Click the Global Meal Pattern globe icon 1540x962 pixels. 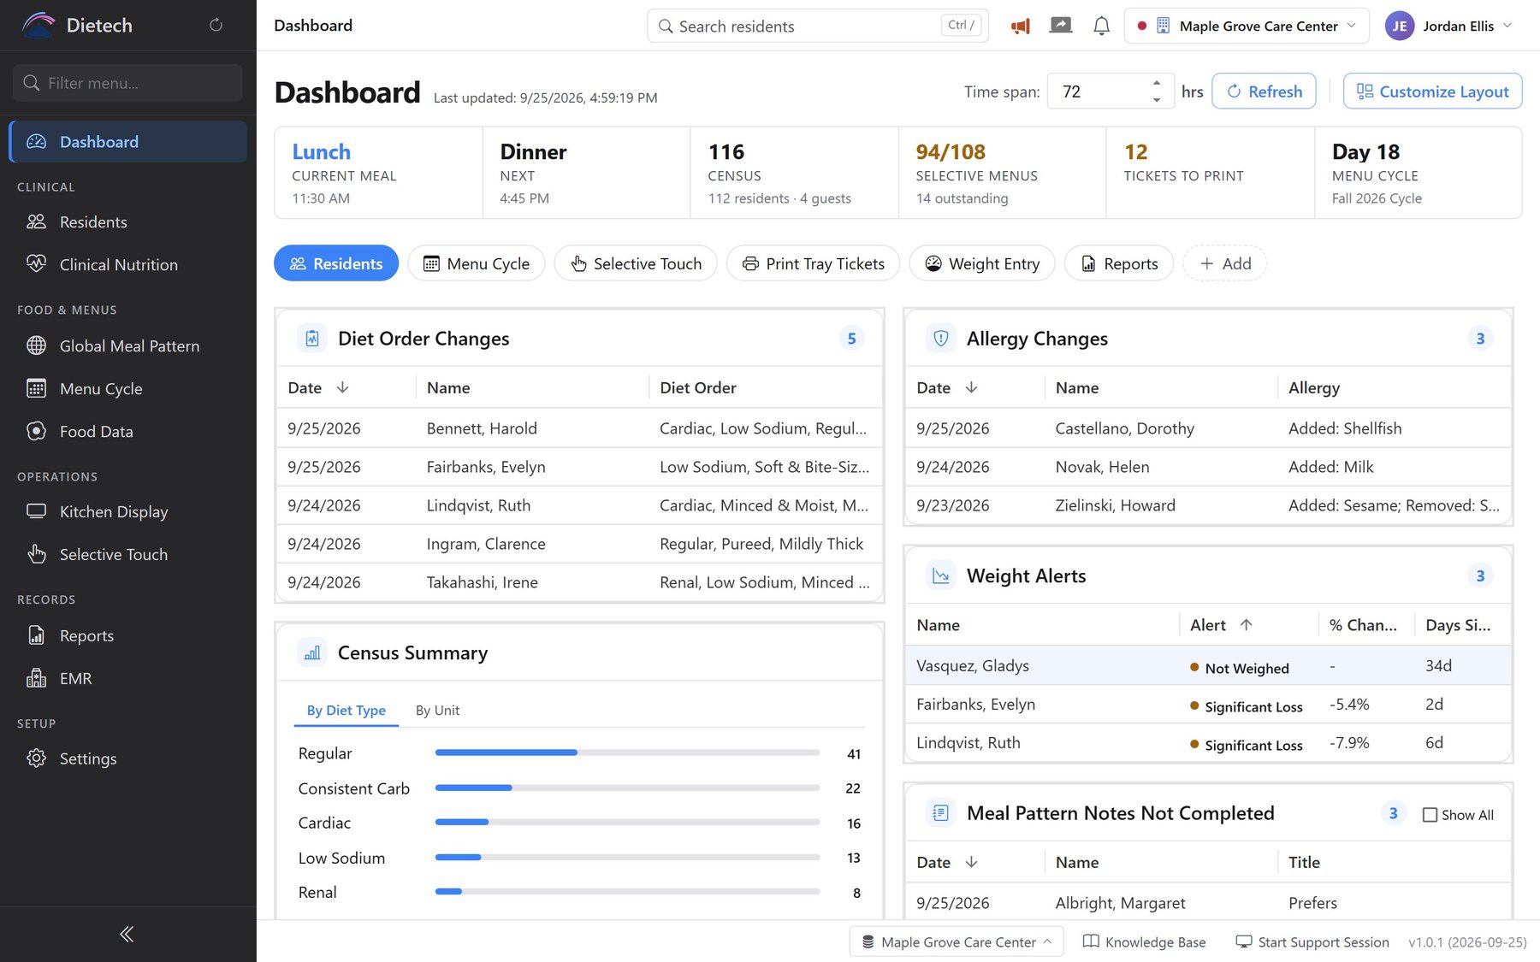tap(36, 345)
